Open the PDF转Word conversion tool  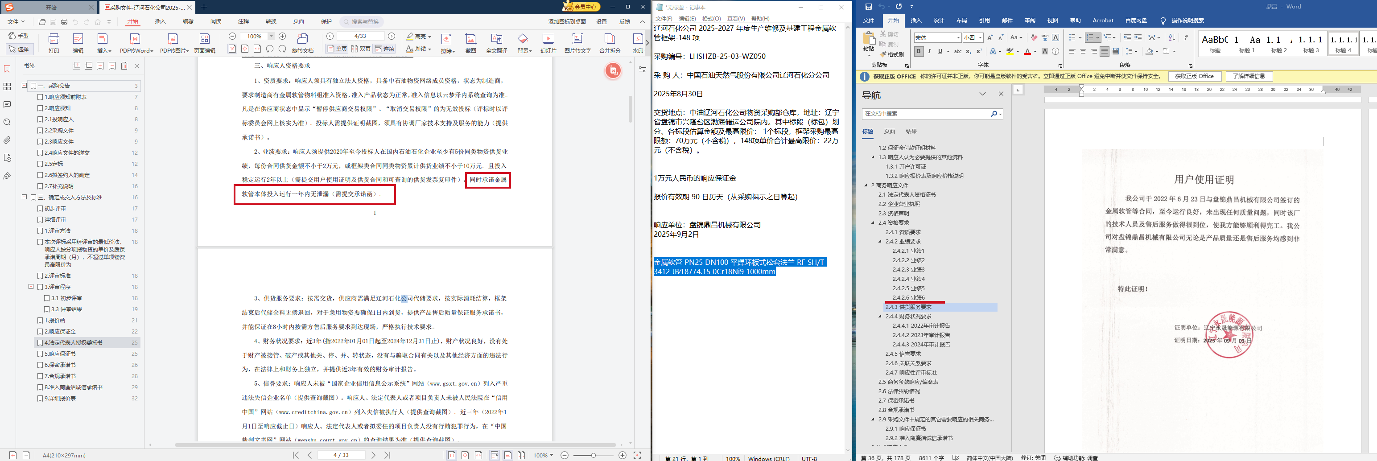pyautogui.click(x=136, y=43)
